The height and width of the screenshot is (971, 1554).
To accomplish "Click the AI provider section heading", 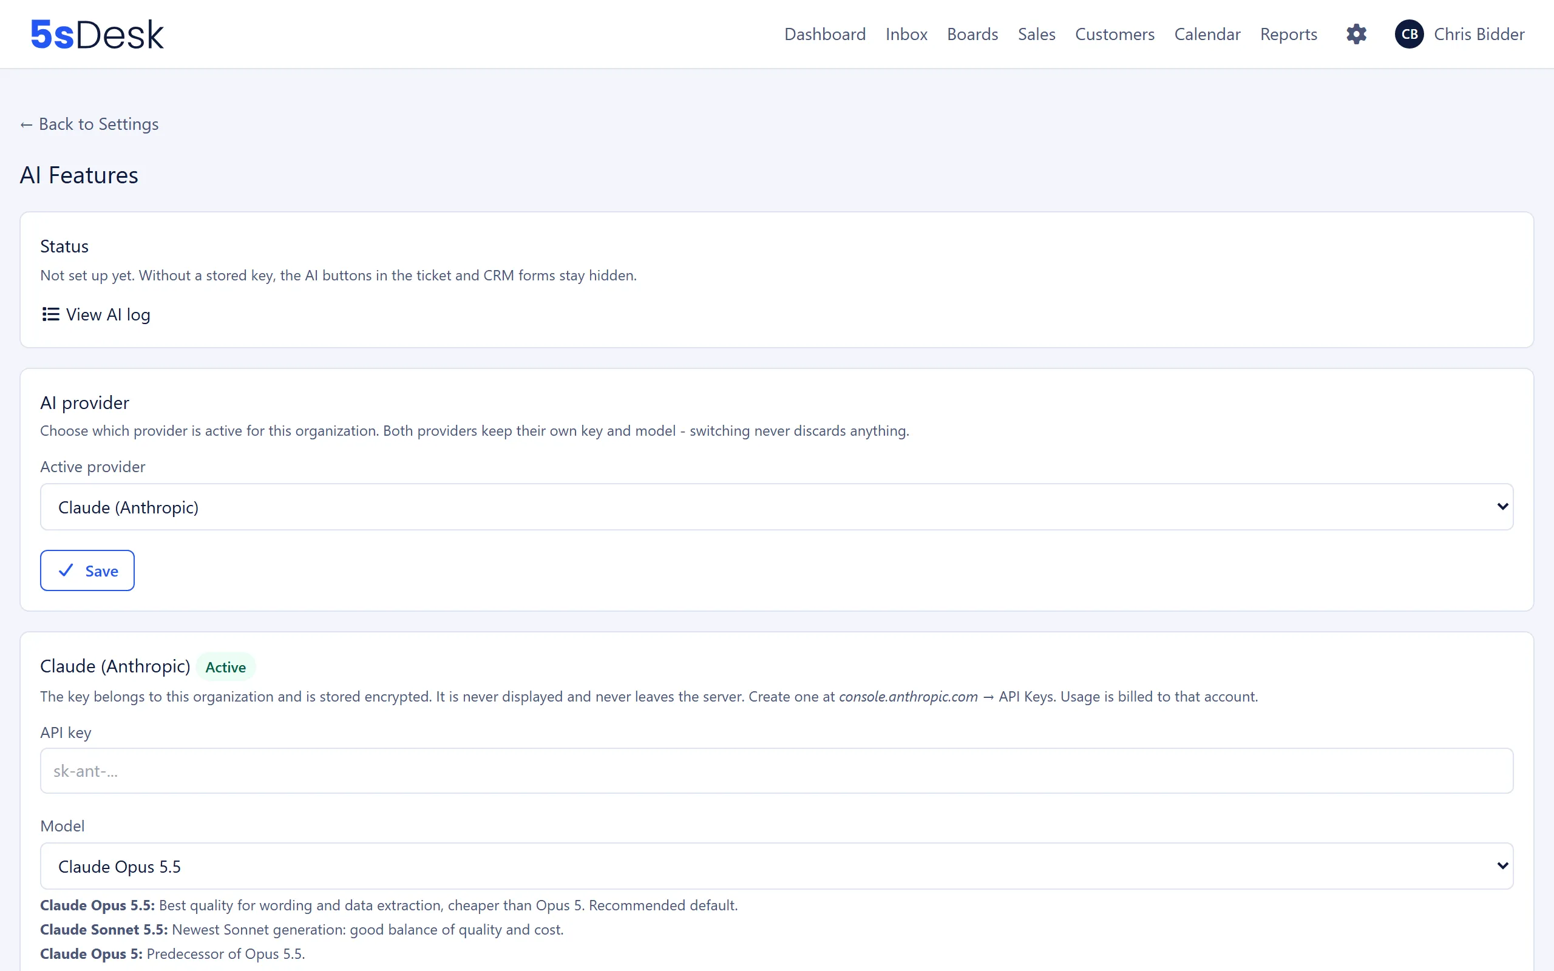I will 85,402.
